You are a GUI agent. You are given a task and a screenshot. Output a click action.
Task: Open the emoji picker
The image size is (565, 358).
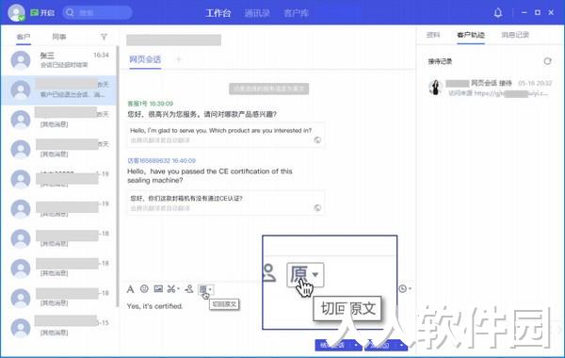(144, 289)
